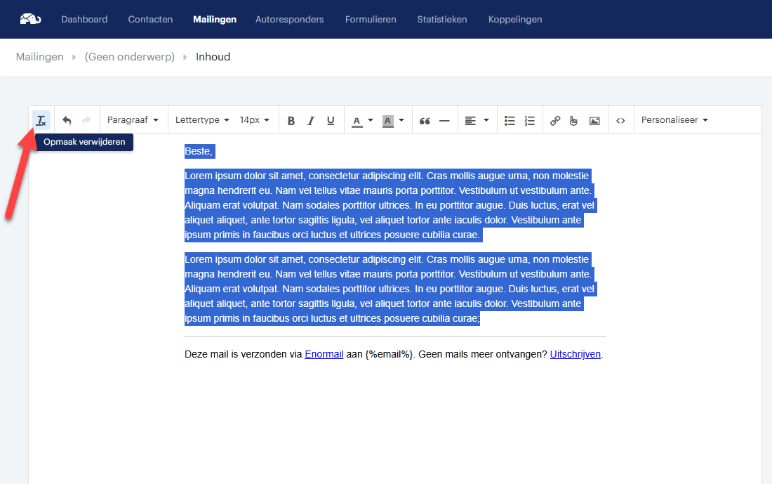Expand the alignment options arrow
The image size is (772, 484).
[486, 120]
